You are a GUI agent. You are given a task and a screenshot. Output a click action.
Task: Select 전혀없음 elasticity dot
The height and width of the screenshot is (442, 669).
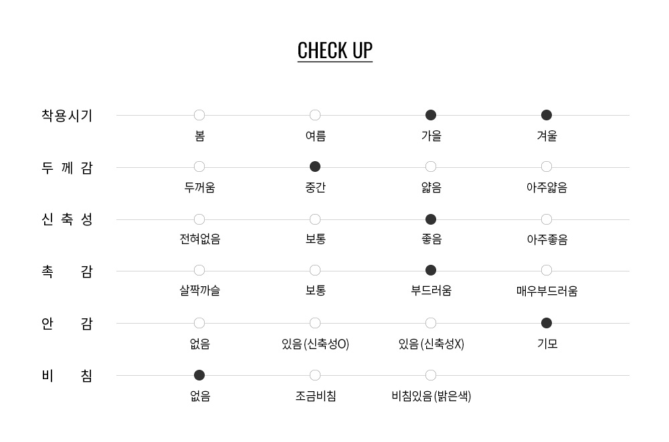[199, 219]
